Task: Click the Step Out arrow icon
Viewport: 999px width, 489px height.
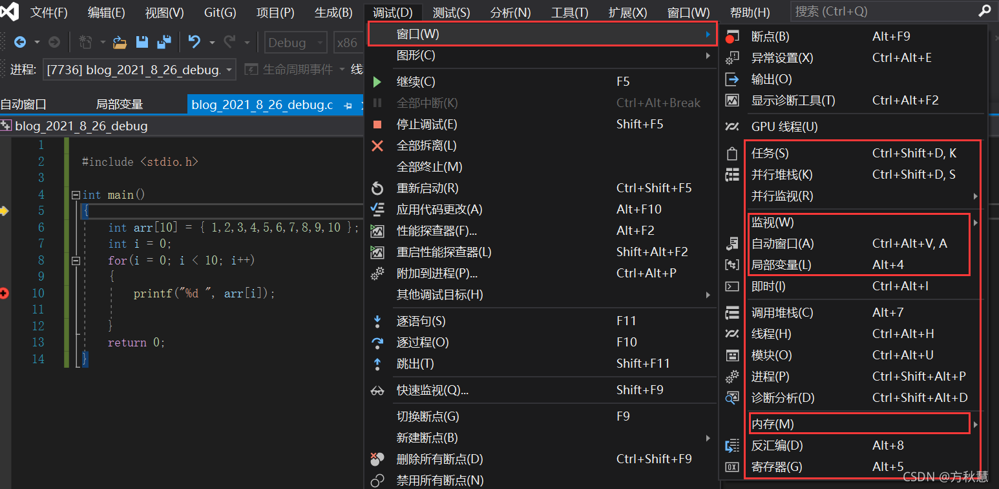Action: click(x=377, y=364)
